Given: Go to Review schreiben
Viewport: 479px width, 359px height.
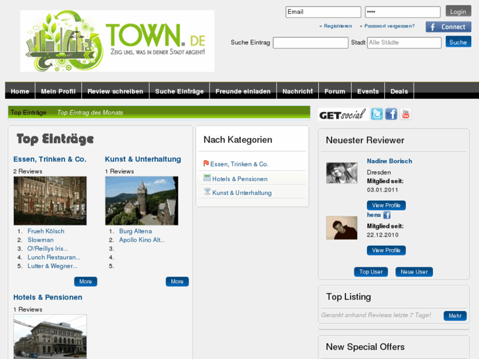Looking at the screenshot, I should click(115, 91).
